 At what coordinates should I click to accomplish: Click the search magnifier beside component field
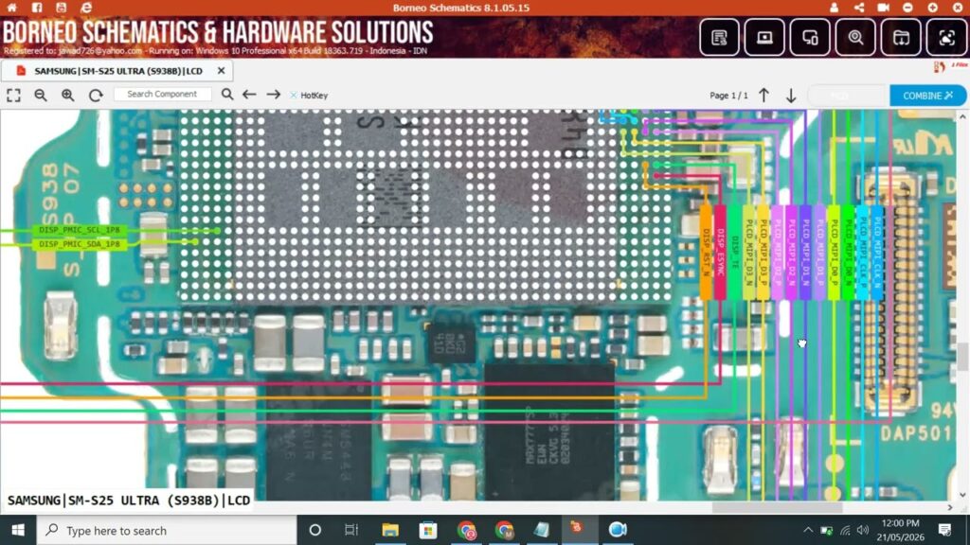[227, 95]
